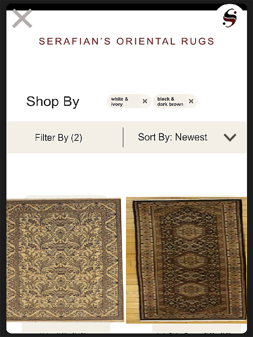Select the Newest sort value text
The height and width of the screenshot is (337, 253).
click(191, 137)
